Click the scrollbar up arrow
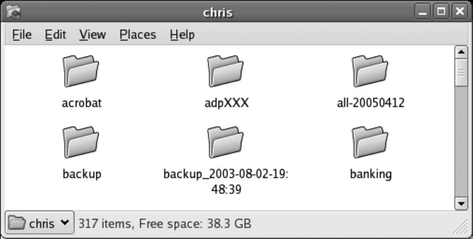This screenshot has width=473, height=239. (x=461, y=52)
